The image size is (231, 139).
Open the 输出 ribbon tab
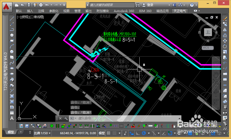pyautogui.click(x=89, y=11)
